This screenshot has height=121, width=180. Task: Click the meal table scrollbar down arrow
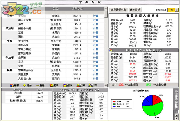click(x=106, y=85)
